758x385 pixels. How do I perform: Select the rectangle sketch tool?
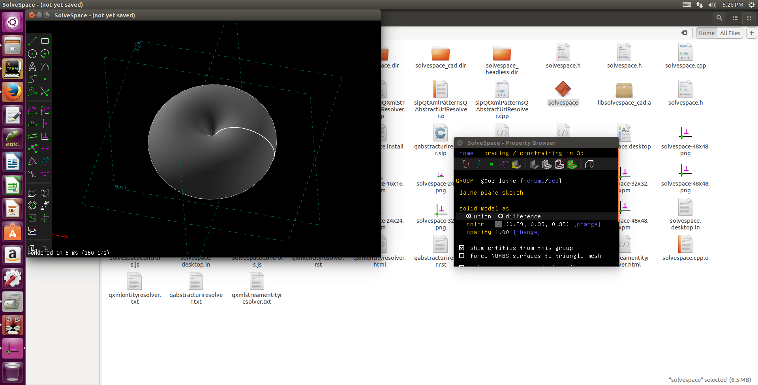[45, 41]
